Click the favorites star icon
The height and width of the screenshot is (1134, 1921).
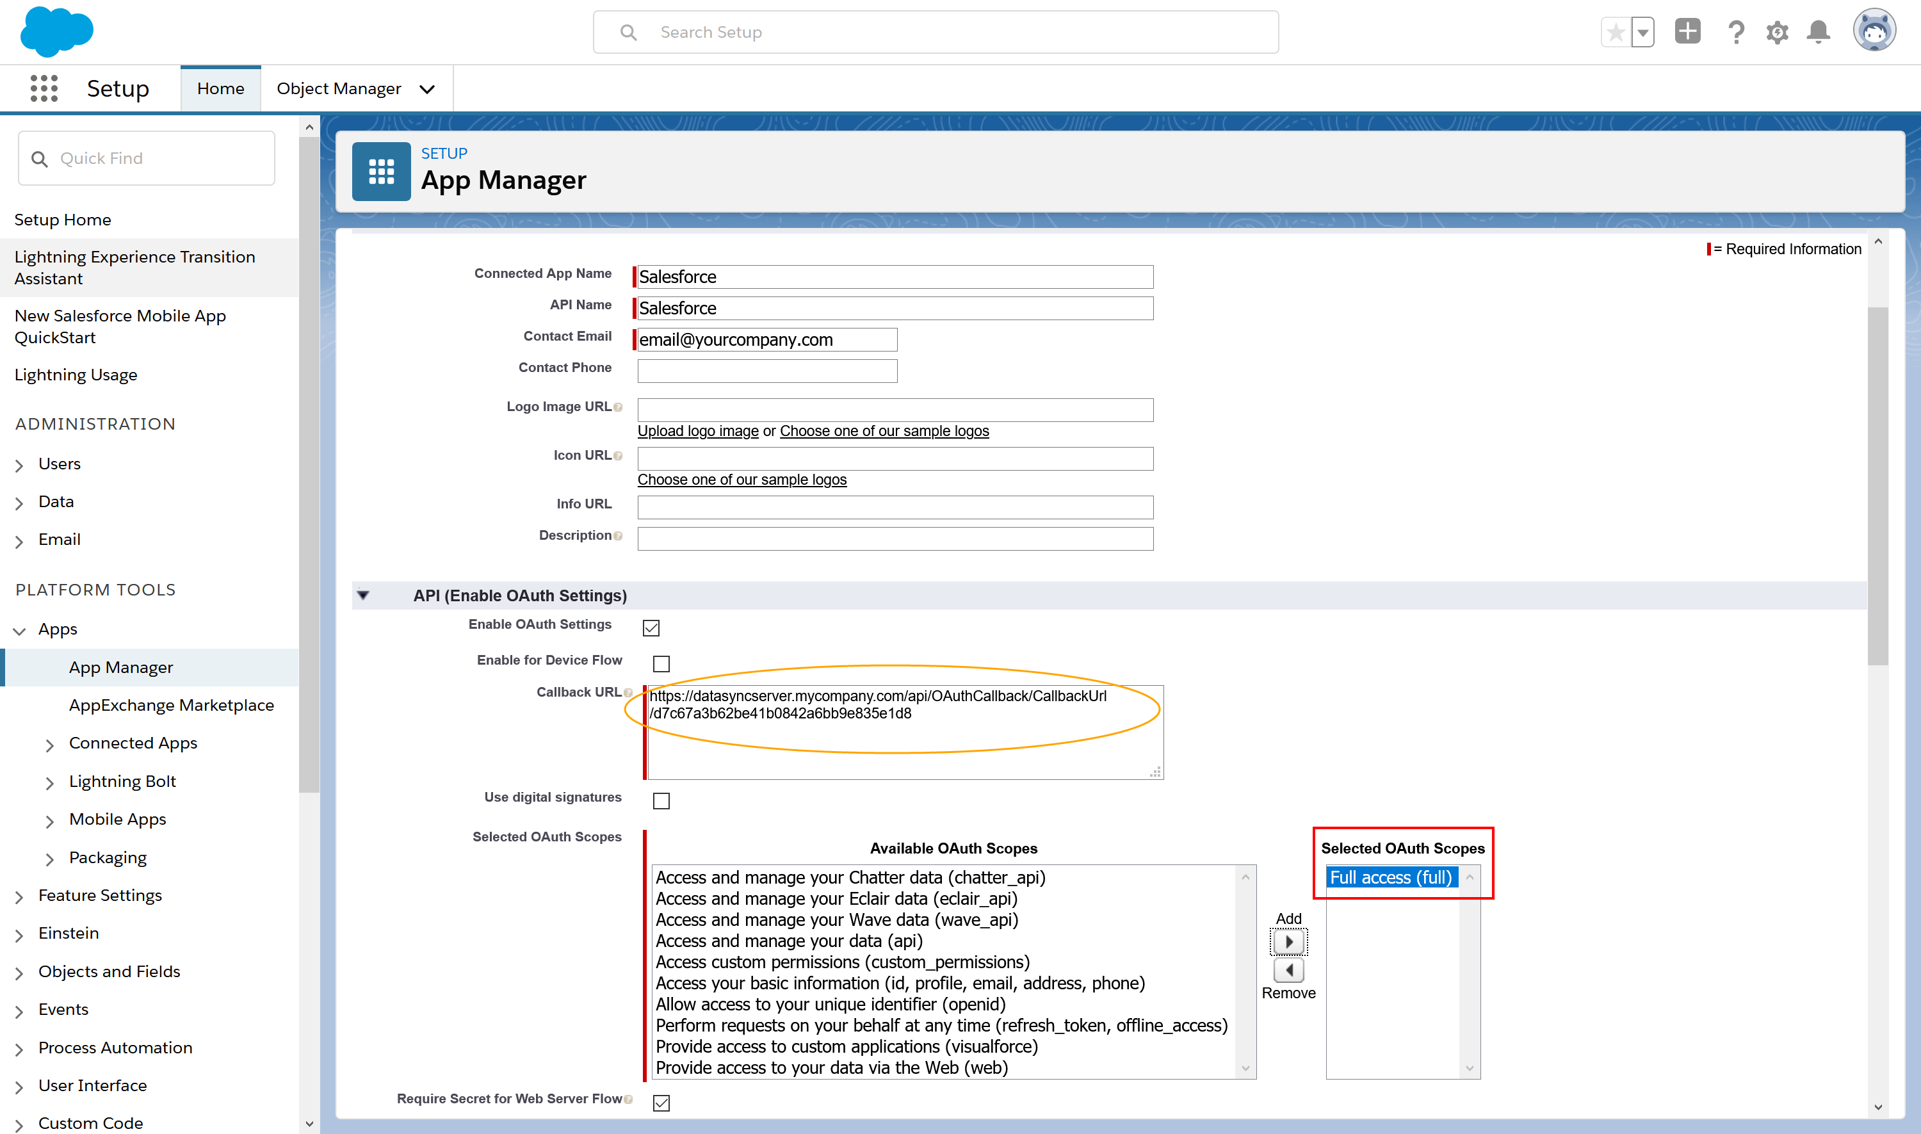1616,32
